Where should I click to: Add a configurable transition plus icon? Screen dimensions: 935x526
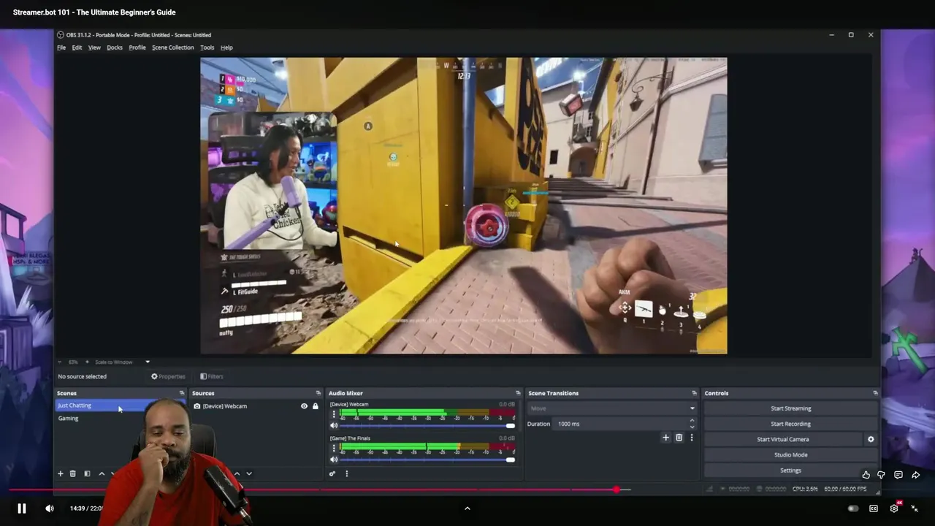point(665,438)
